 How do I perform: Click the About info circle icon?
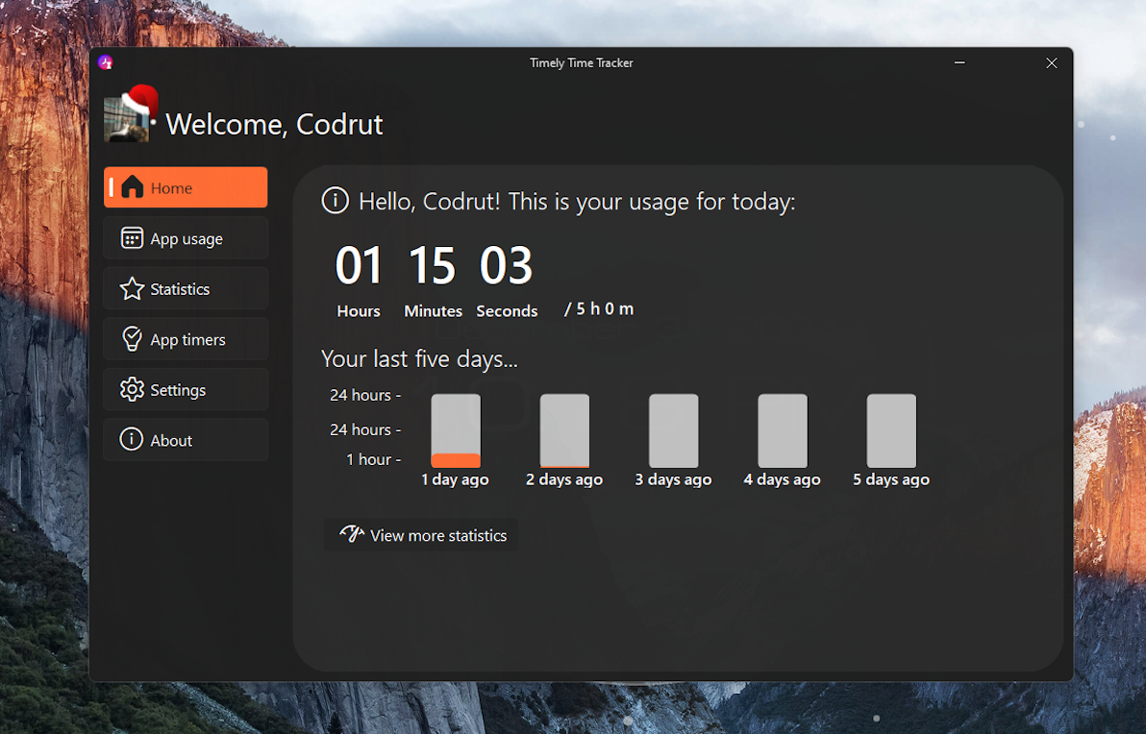coord(132,439)
